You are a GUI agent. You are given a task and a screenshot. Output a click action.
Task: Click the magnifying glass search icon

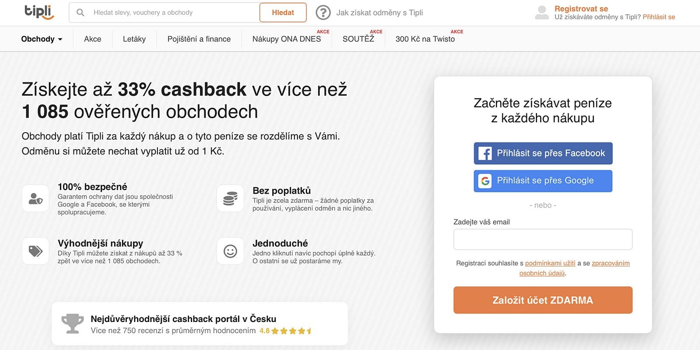pos(80,12)
